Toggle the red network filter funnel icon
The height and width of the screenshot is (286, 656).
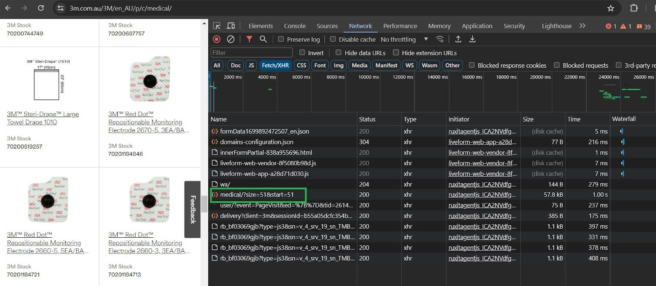[x=249, y=39]
